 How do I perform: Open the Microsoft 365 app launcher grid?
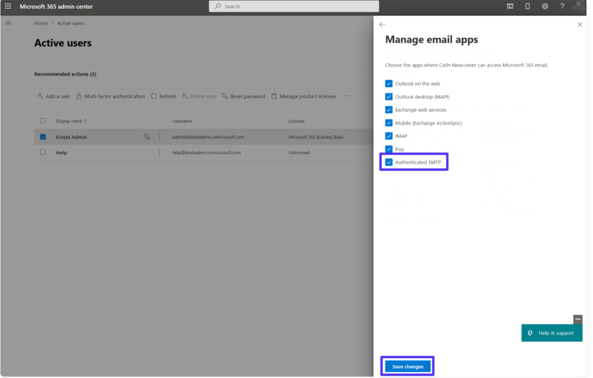click(7, 6)
